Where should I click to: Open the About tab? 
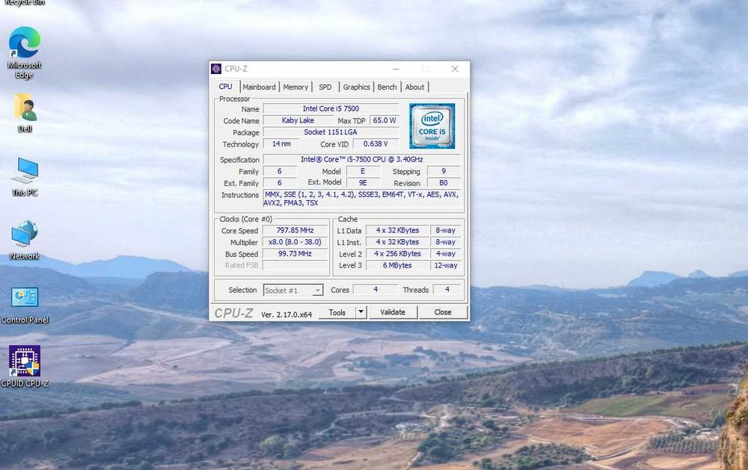(414, 87)
